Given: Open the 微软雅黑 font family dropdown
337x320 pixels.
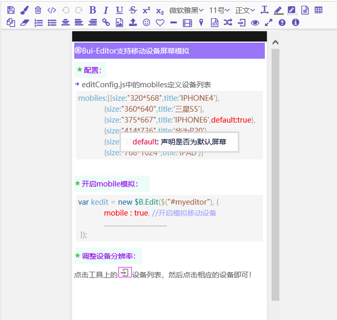Looking at the screenshot, I should click(186, 10).
